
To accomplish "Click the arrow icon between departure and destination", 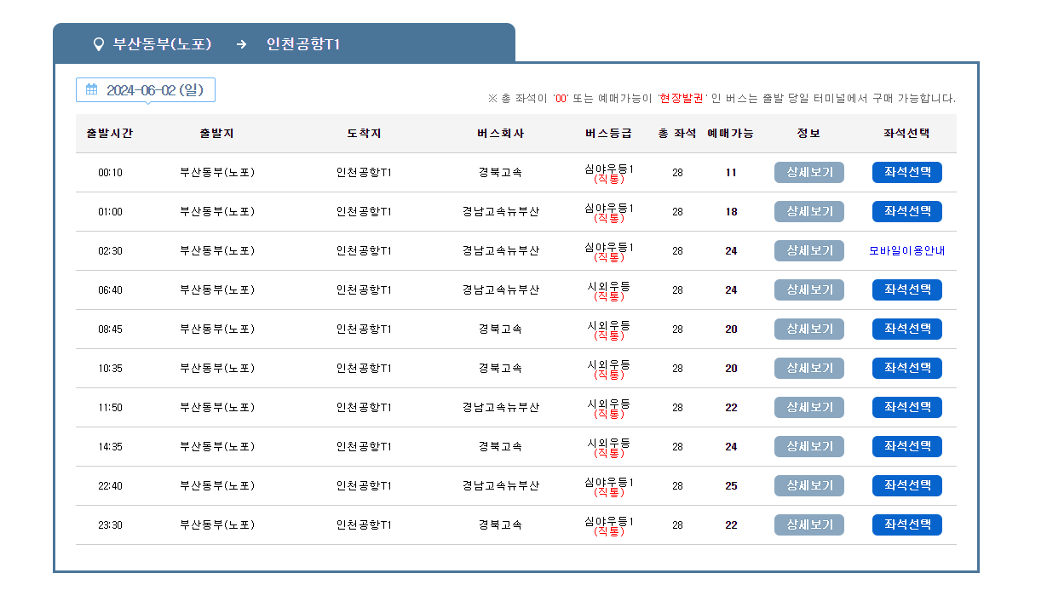I will coord(241,44).
